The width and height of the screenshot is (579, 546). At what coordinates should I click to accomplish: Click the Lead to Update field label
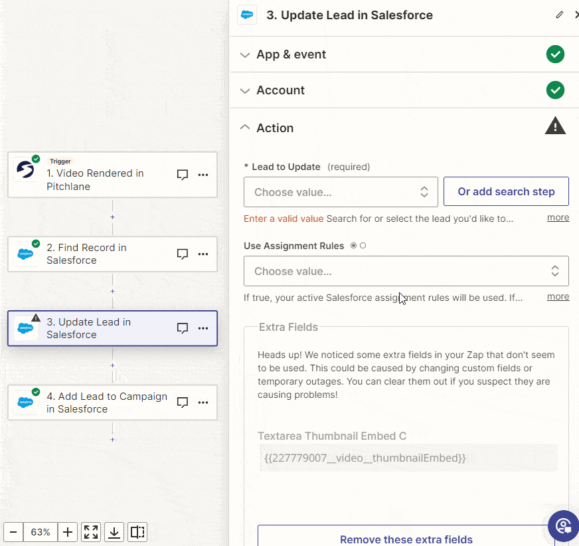[x=286, y=167]
